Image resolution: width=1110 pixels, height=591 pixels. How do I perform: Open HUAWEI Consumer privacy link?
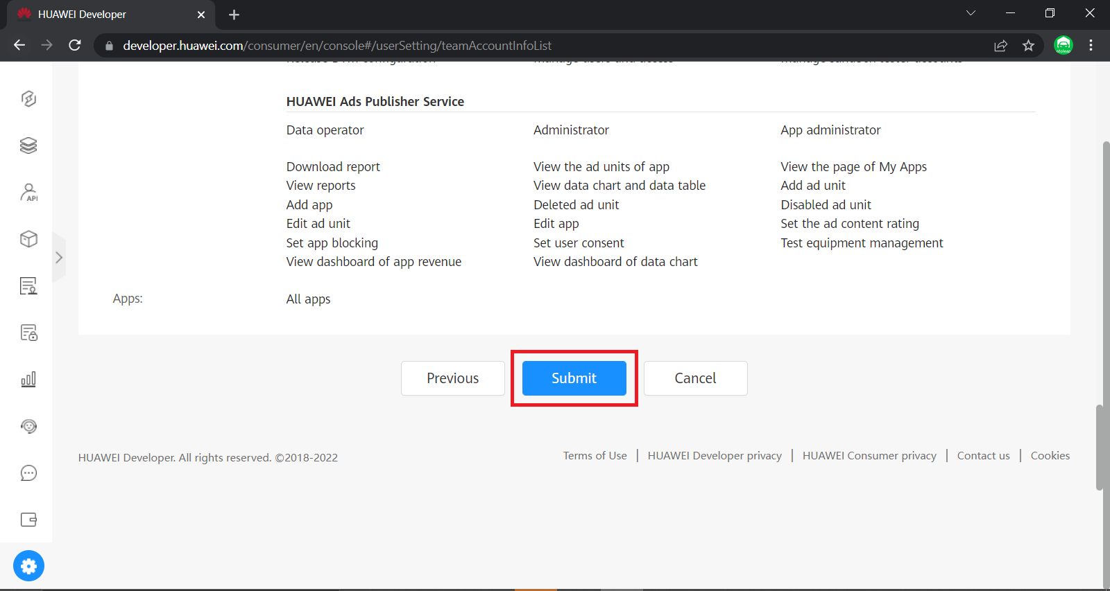pyautogui.click(x=869, y=455)
